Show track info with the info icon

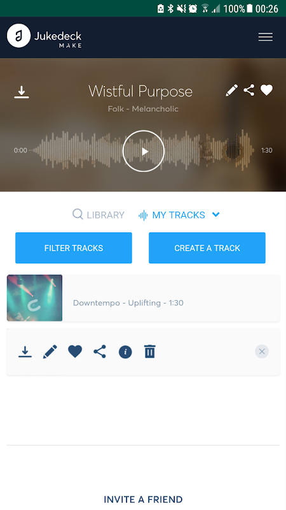pos(125,352)
